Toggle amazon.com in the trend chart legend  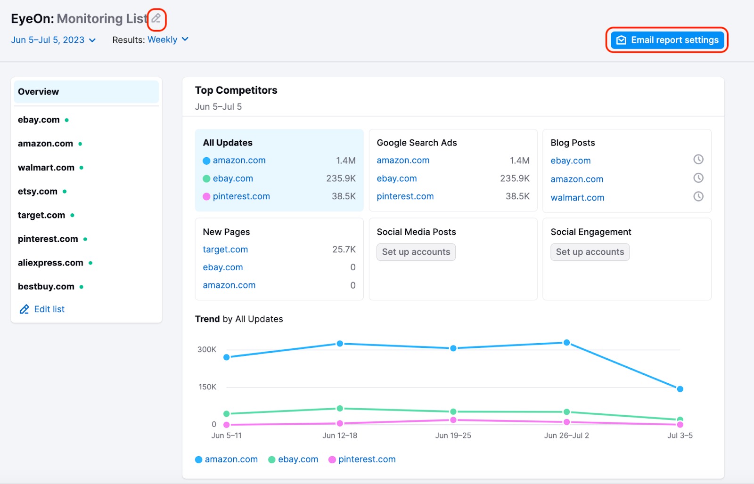231,459
